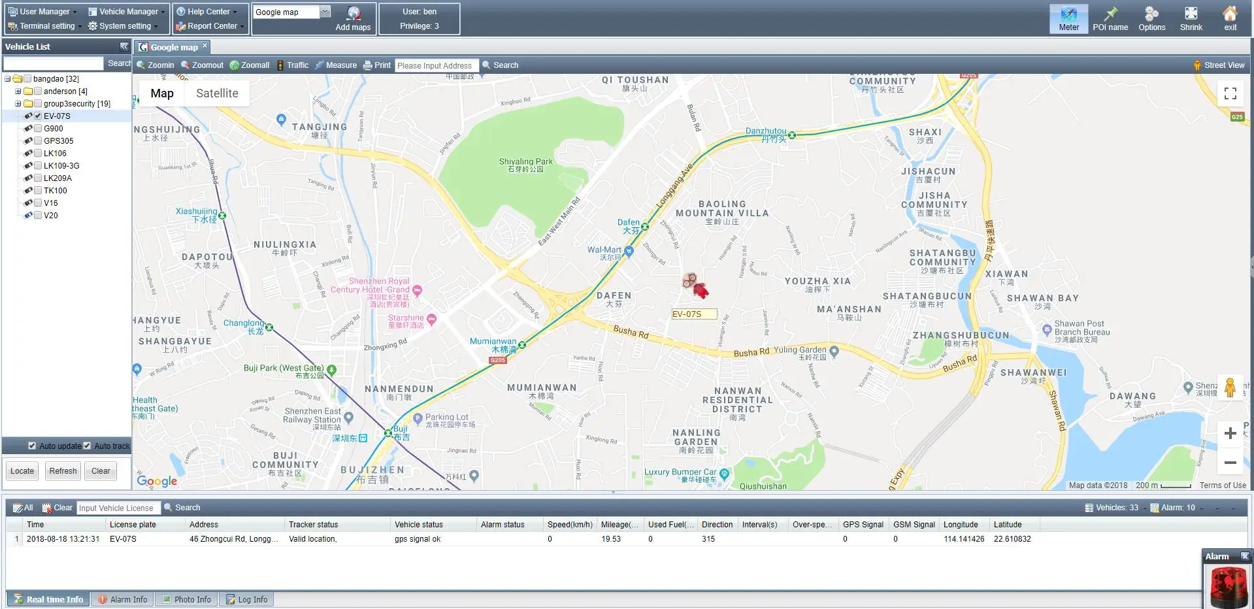Collapse the bangdao [32] tree node
The width and height of the screenshot is (1254, 609).
pos(8,79)
